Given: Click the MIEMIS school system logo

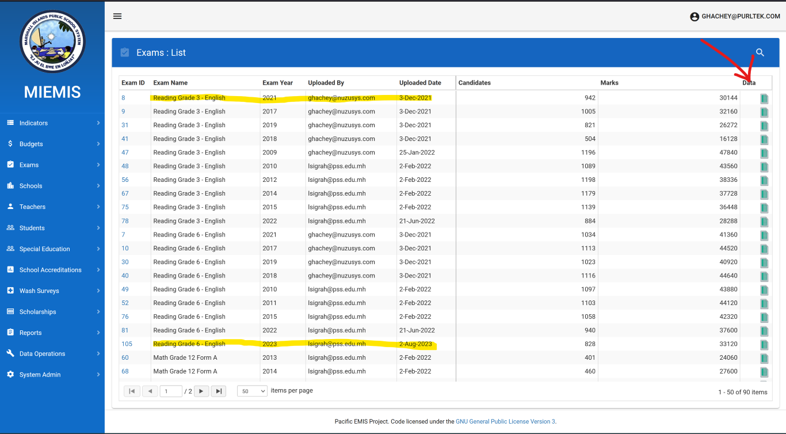Looking at the screenshot, I should (x=52, y=41).
